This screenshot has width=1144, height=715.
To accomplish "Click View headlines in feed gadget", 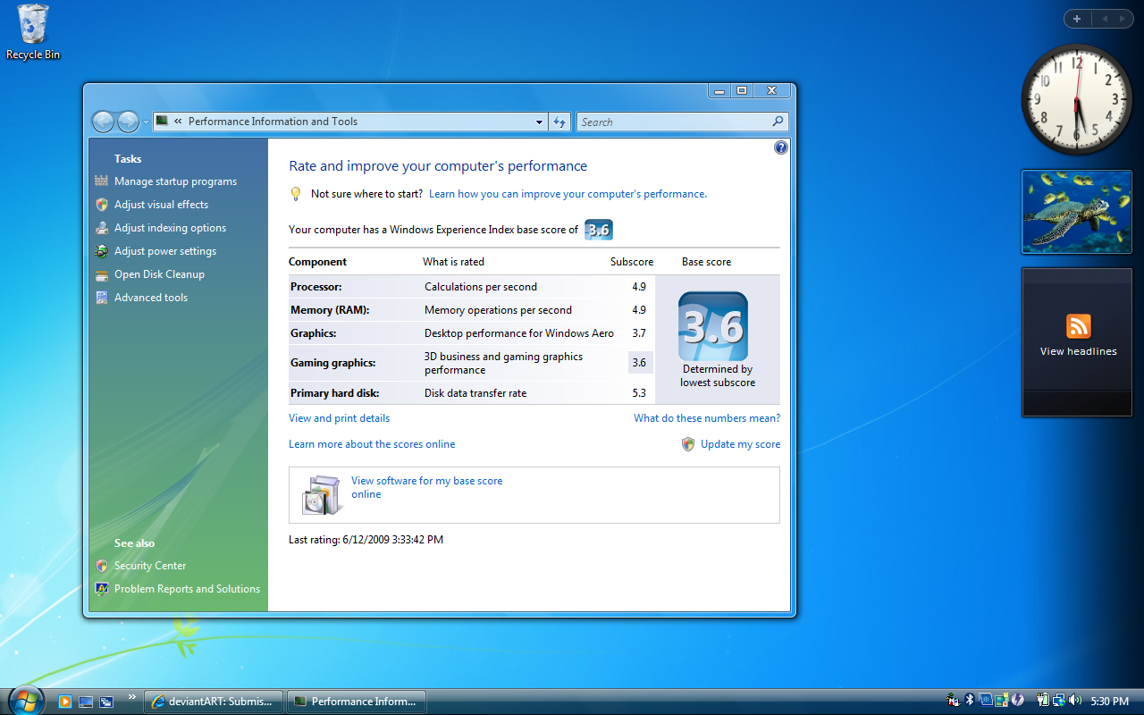I will [1078, 352].
